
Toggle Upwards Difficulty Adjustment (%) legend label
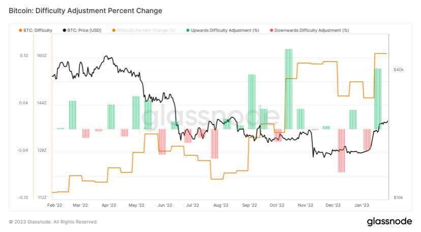pyautogui.click(x=225, y=31)
